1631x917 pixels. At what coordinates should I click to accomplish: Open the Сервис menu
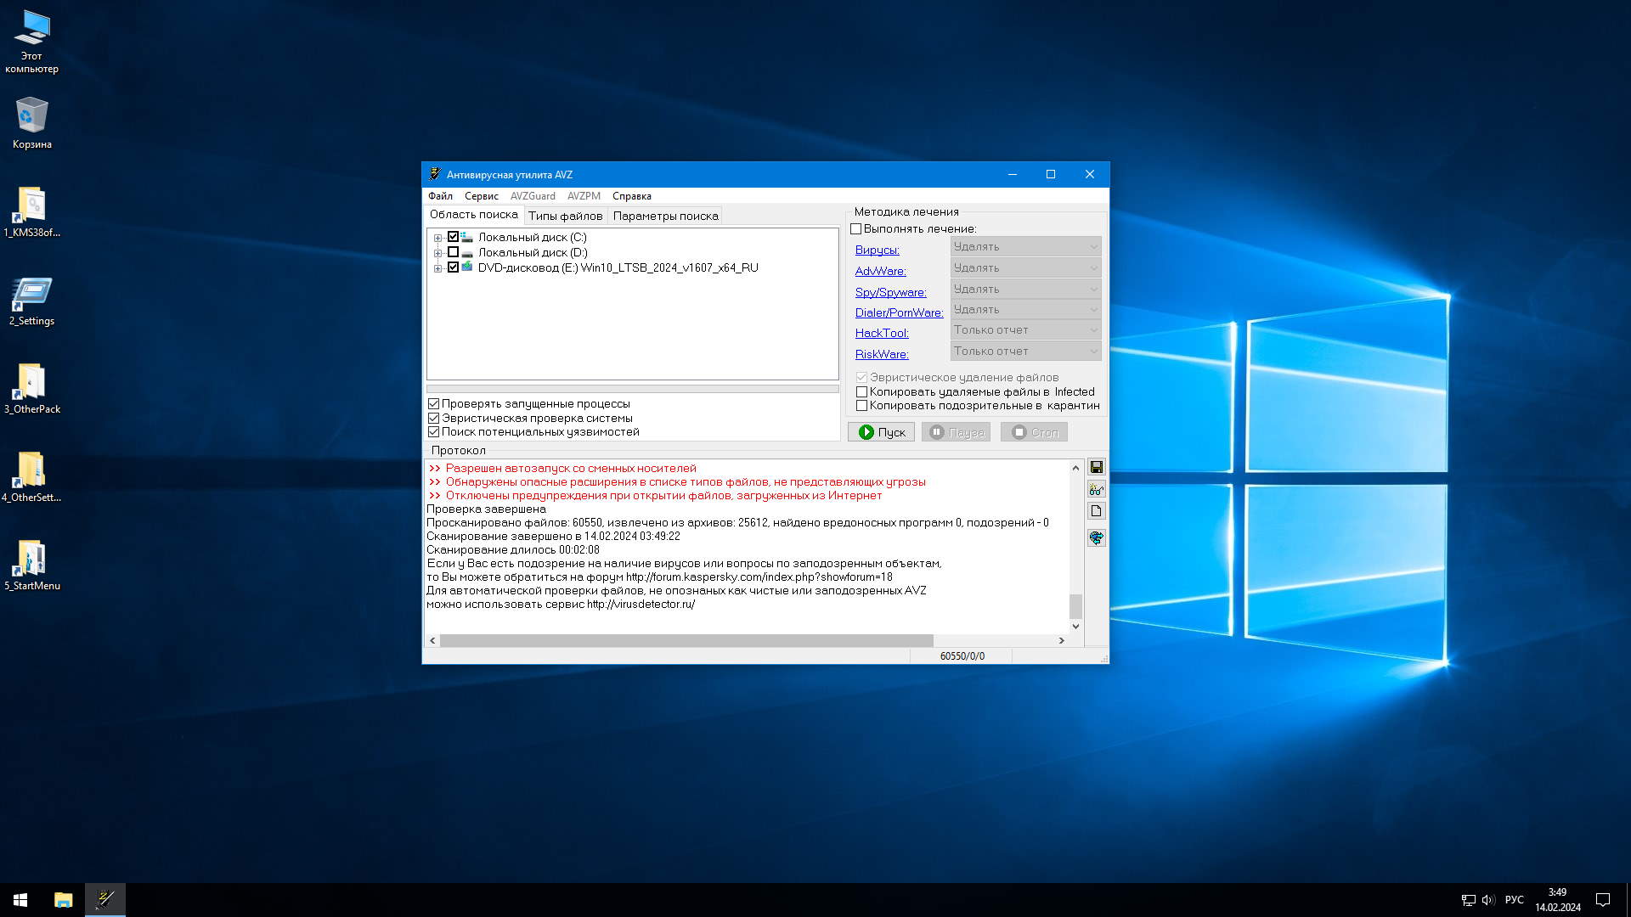coord(481,196)
